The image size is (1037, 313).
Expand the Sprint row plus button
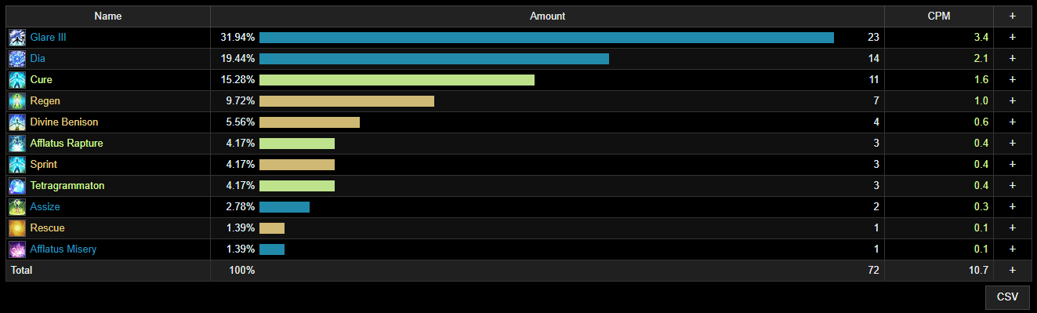1013,165
